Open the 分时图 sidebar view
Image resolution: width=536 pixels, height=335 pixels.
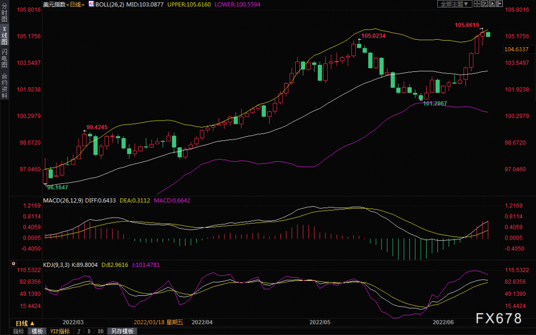4,12
